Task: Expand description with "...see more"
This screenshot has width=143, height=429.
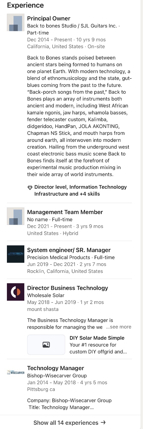Action: [x=119, y=327]
